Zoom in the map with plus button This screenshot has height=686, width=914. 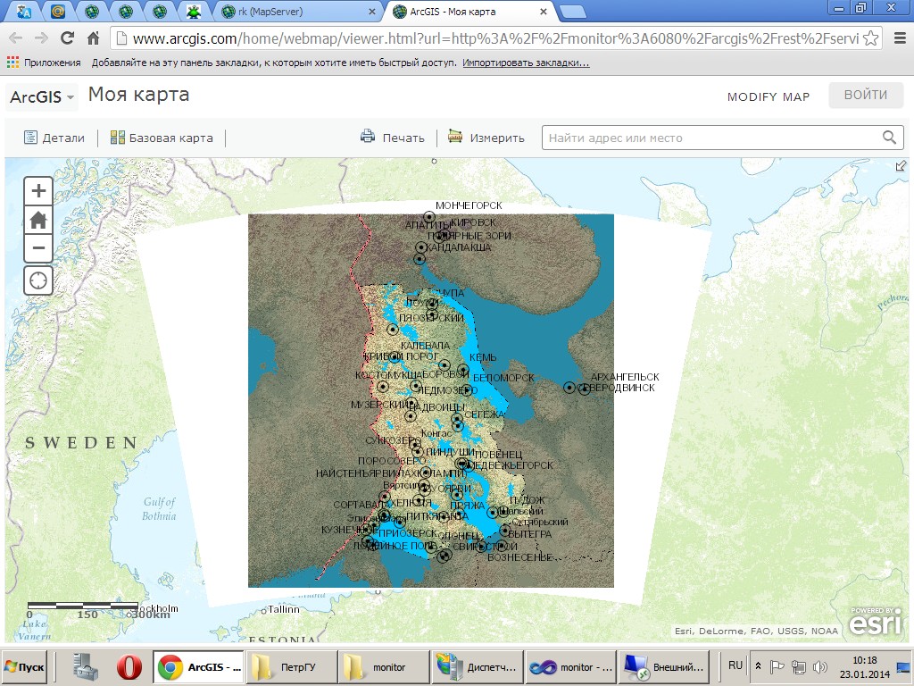point(38,191)
